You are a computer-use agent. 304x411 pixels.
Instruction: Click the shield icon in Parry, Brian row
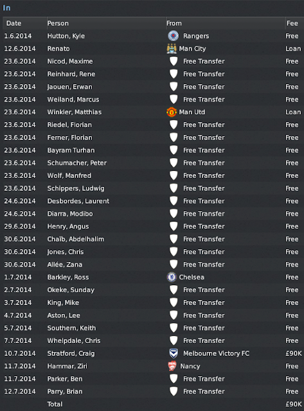pyautogui.click(x=174, y=391)
